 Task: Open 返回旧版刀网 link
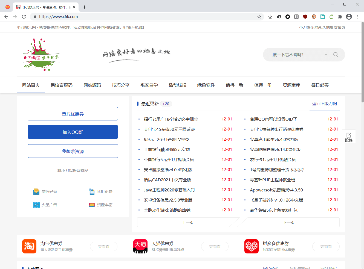(324, 104)
